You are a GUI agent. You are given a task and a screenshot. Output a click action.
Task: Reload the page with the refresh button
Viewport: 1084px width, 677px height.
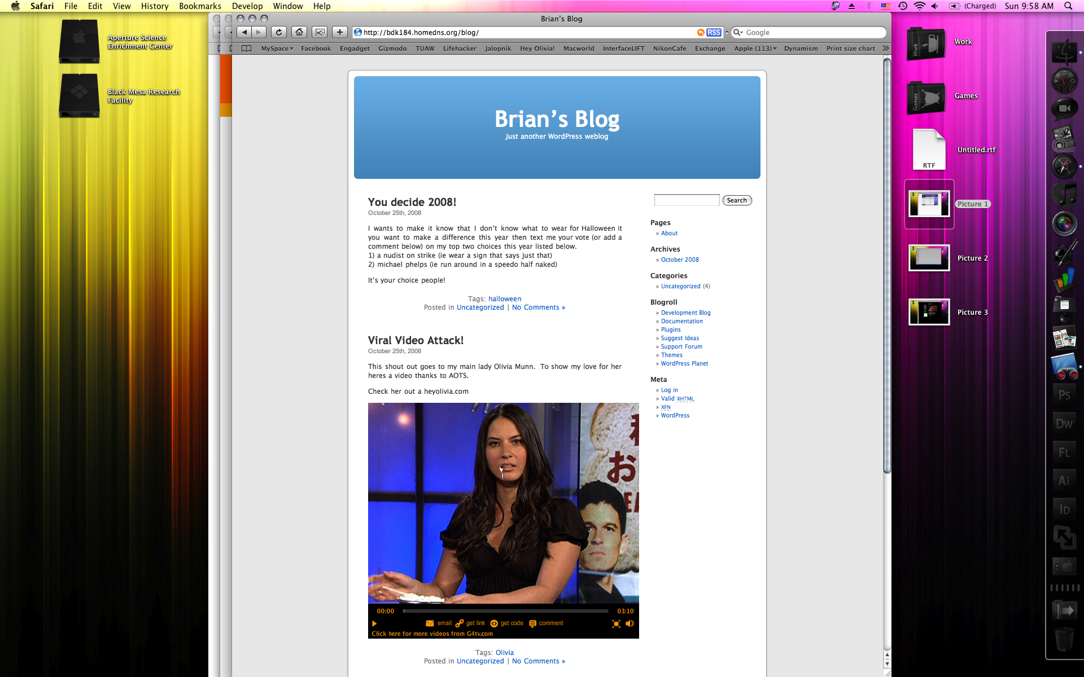point(279,32)
